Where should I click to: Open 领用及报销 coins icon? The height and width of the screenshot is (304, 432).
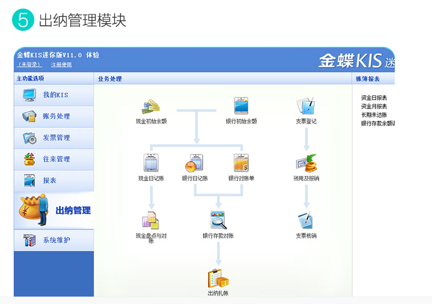pos(306,163)
